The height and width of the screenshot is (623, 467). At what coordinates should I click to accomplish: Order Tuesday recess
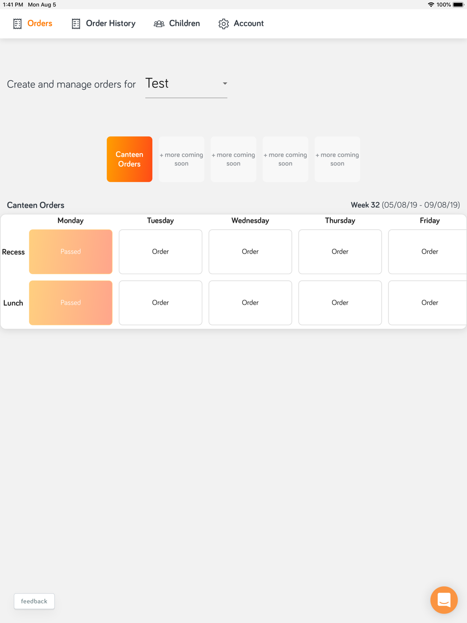coord(160,252)
